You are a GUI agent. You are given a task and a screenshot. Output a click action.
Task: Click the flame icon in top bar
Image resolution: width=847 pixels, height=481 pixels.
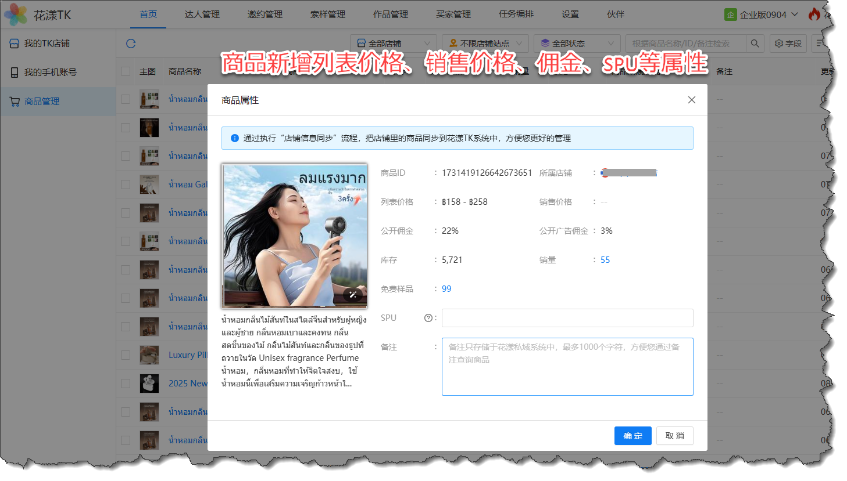(814, 15)
